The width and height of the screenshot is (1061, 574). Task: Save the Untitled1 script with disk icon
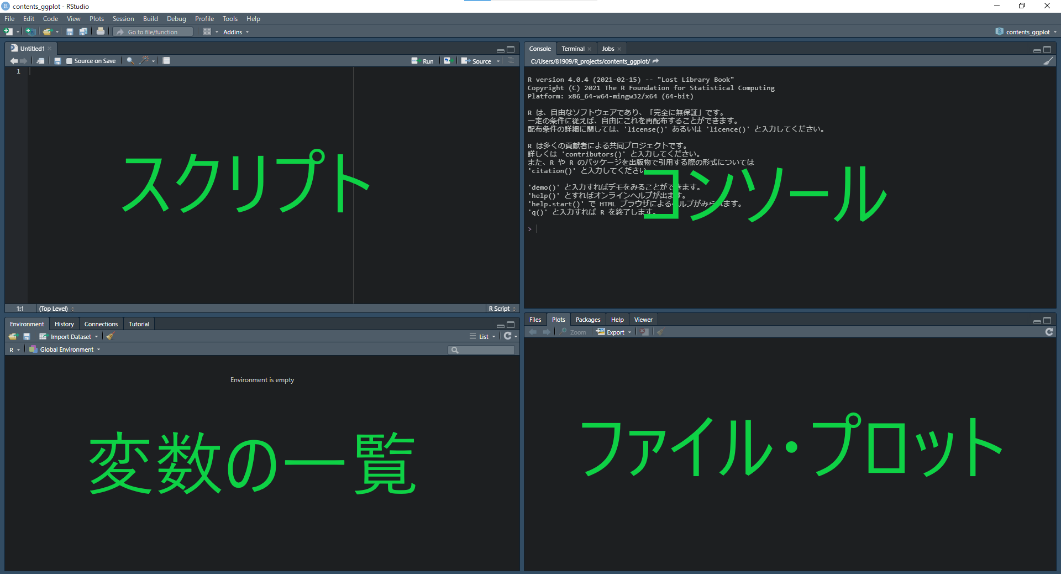57,61
